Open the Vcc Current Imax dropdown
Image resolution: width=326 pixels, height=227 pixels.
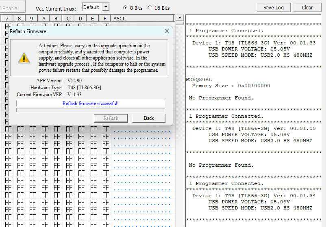(106, 7)
